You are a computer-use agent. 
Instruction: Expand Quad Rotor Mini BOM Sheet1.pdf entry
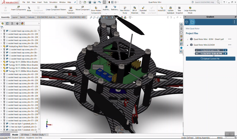tap(187, 40)
